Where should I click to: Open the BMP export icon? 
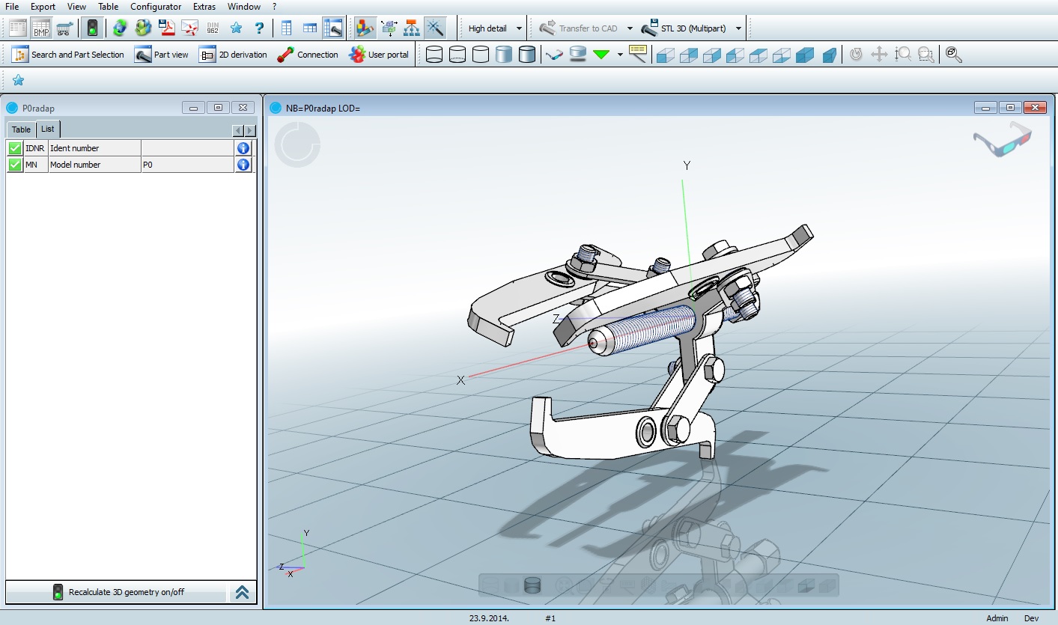point(41,28)
